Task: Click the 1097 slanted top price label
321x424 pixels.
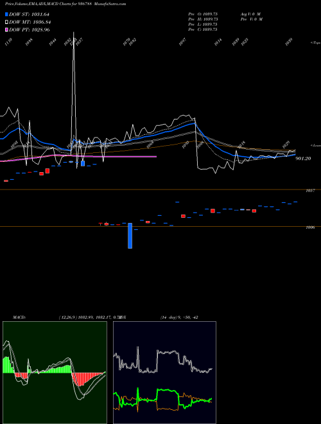Action: click(183, 42)
